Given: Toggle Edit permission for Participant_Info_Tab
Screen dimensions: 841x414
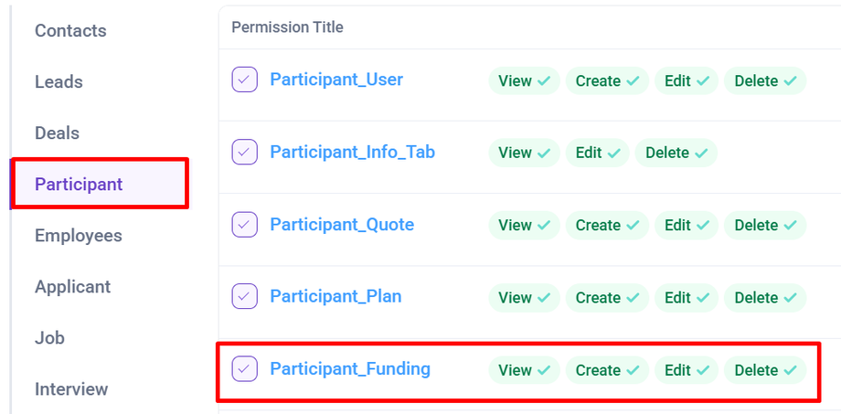Looking at the screenshot, I should click(x=597, y=154).
